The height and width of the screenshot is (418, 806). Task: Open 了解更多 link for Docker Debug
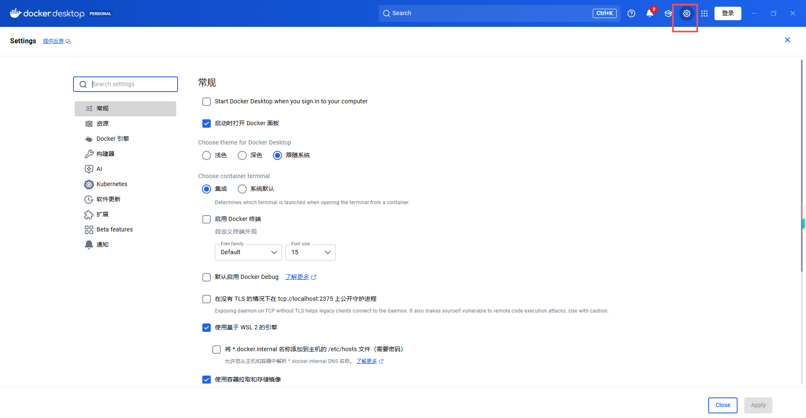pos(297,277)
